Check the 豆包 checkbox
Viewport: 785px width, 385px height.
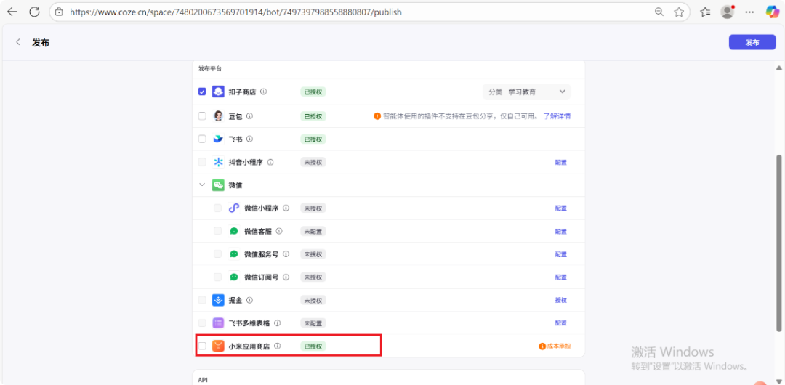tap(202, 116)
